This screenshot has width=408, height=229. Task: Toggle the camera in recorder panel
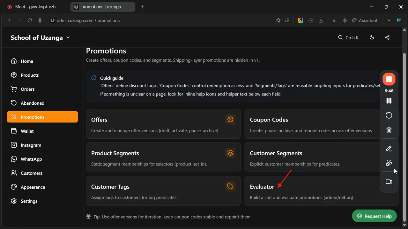tap(389, 182)
